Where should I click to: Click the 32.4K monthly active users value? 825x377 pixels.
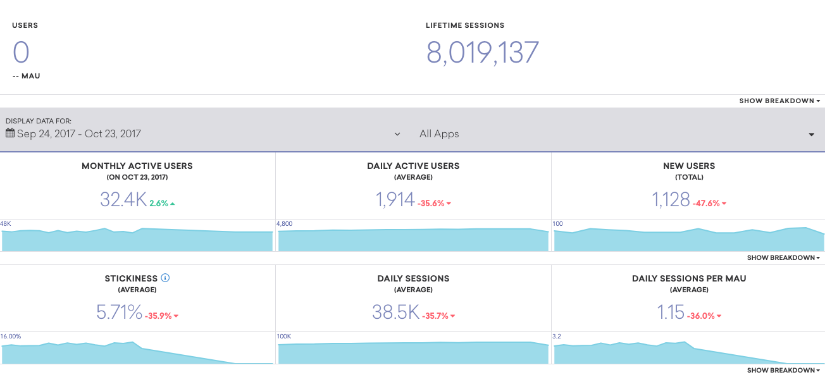click(x=123, y=200)
